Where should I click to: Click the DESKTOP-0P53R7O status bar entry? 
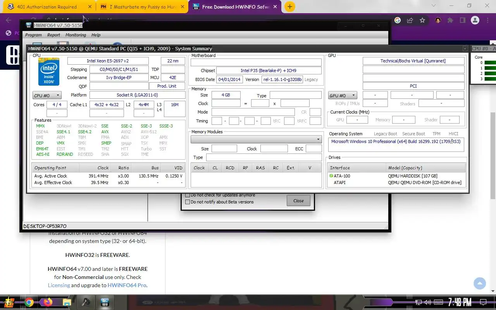point(45,226)
